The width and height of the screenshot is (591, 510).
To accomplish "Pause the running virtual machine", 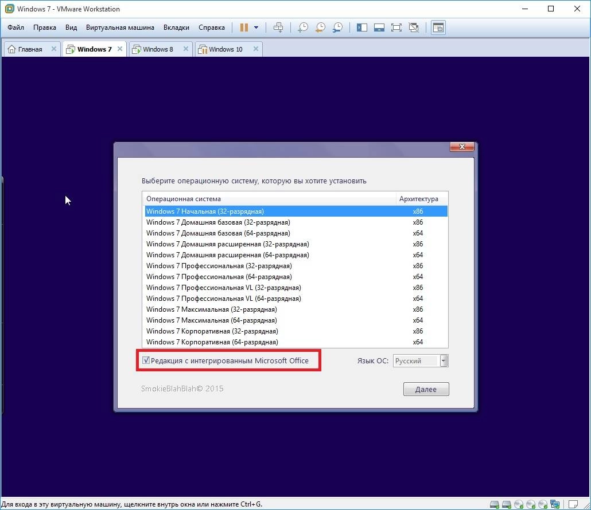I will tap(244, 28).
